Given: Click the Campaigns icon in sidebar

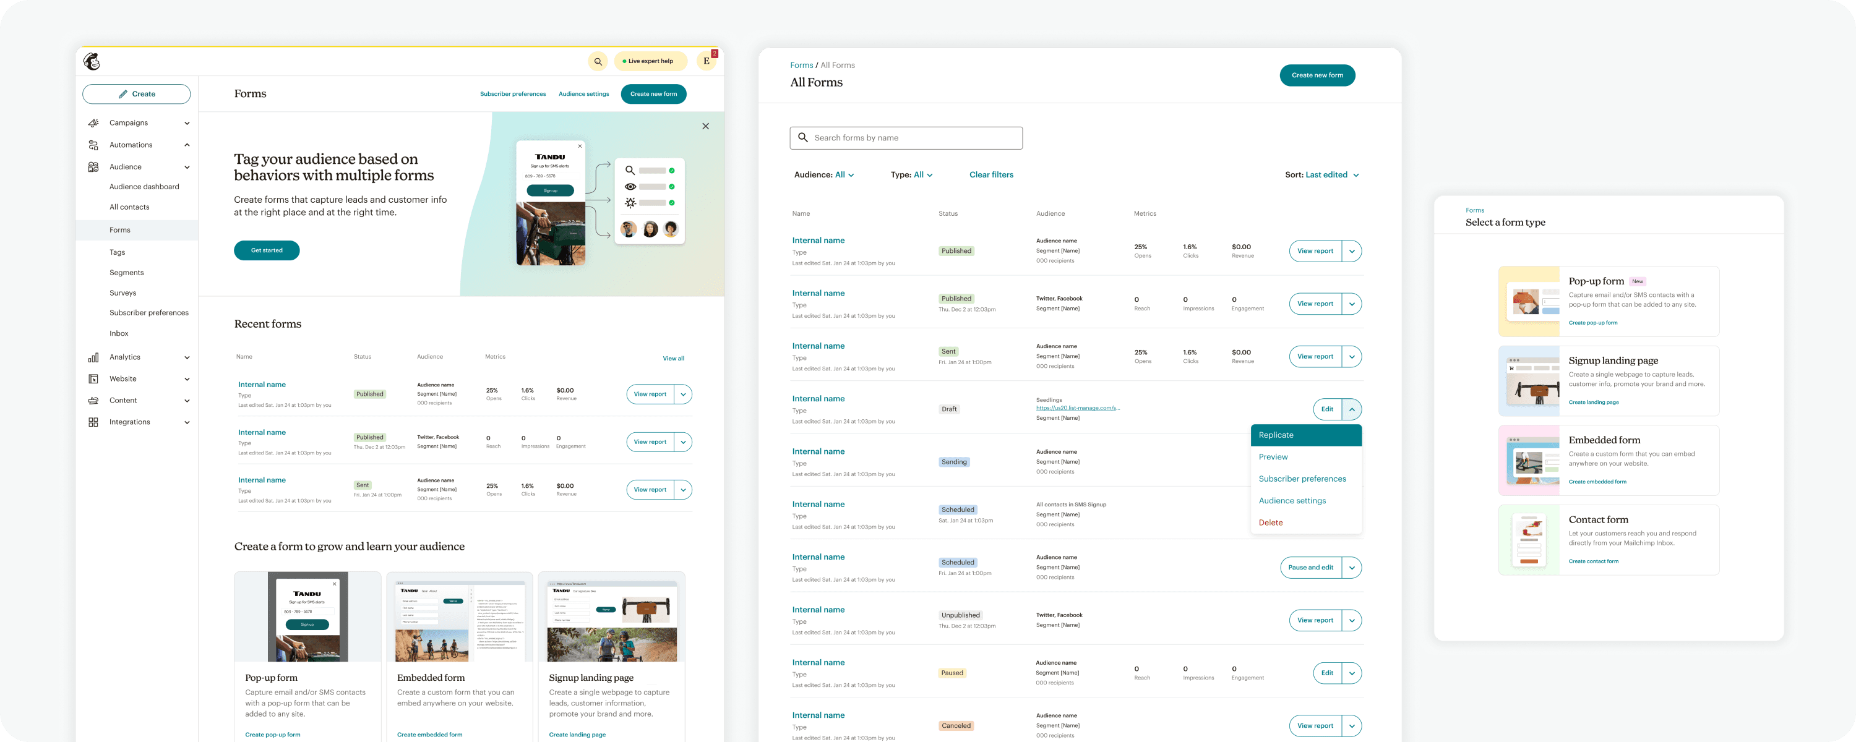Looking at the screenshot, I should click(93, 123).
